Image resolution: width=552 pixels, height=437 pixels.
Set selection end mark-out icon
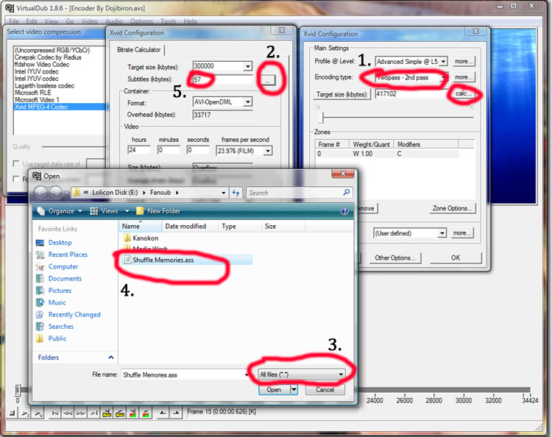pyautogui.click(x=176, y=413)
